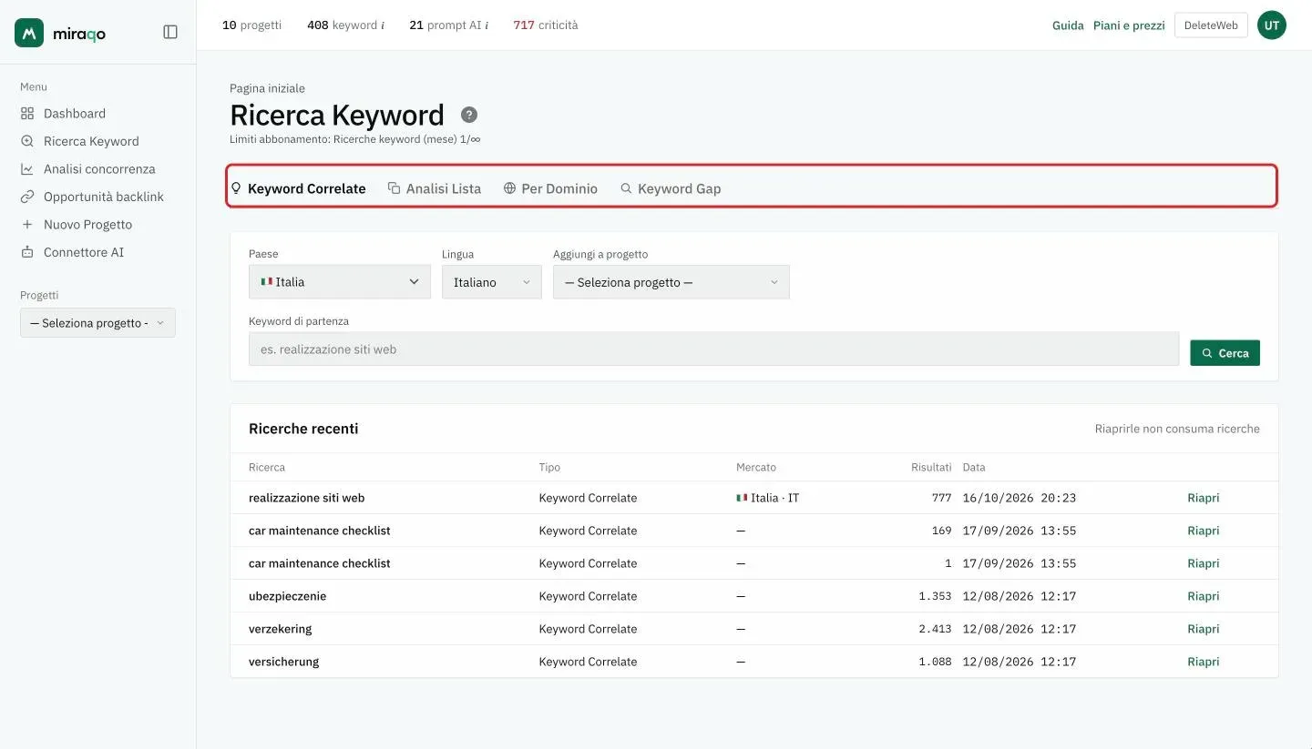Collapse the sidebar with the panel icon
The image size is (1312, 749).
coord(170,32)
